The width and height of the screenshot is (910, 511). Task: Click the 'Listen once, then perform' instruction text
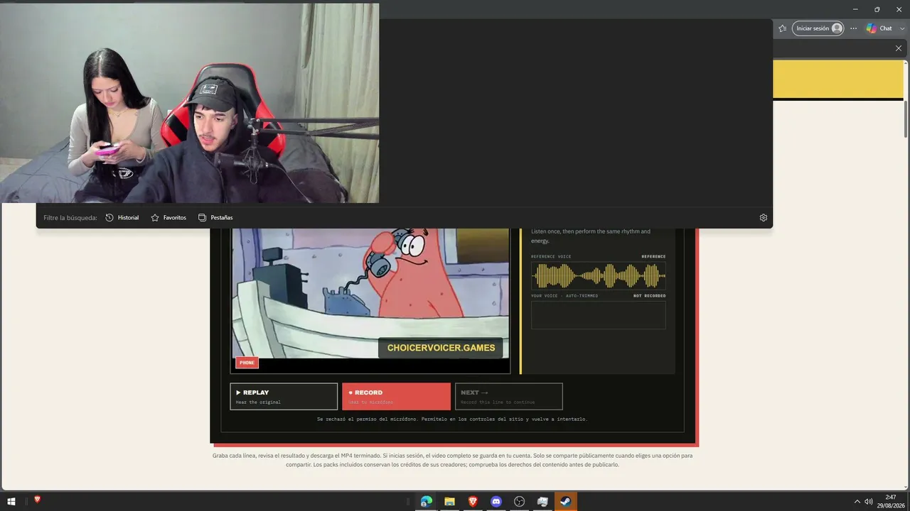click(x=591, y=236)
